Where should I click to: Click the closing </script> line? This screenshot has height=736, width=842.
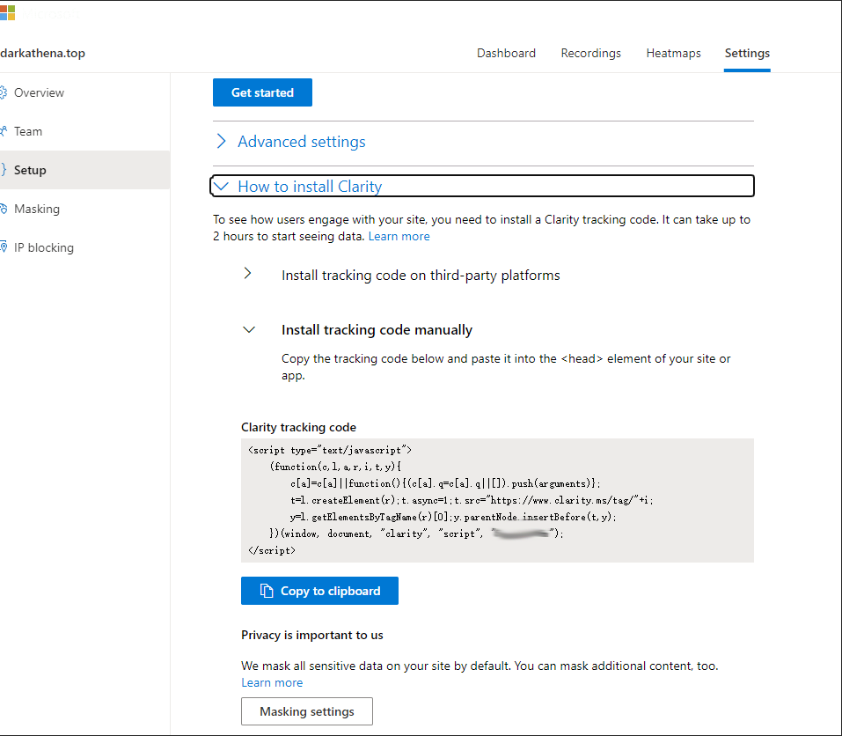tap(272, 550)
